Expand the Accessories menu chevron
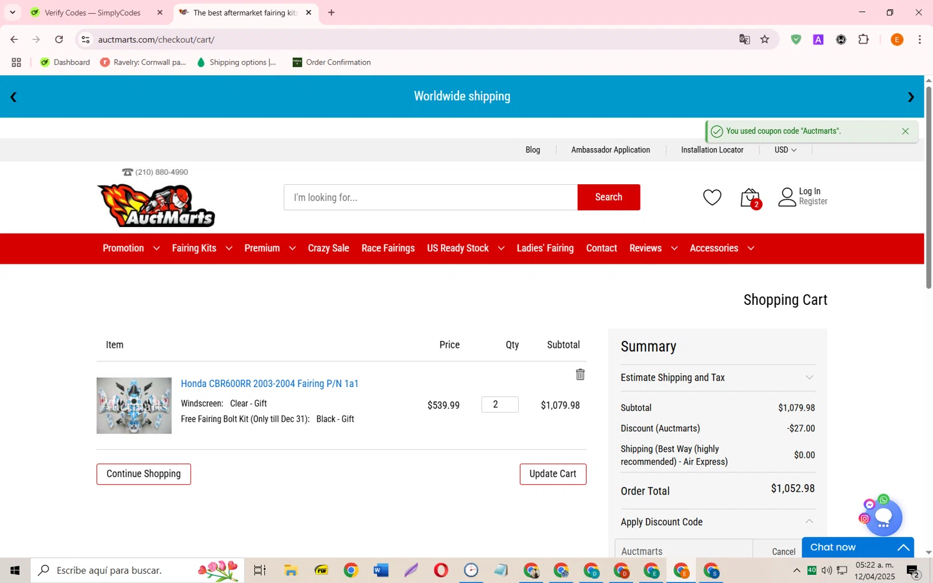The width and height of the screenshot is (933, 583). pos(751,248)
